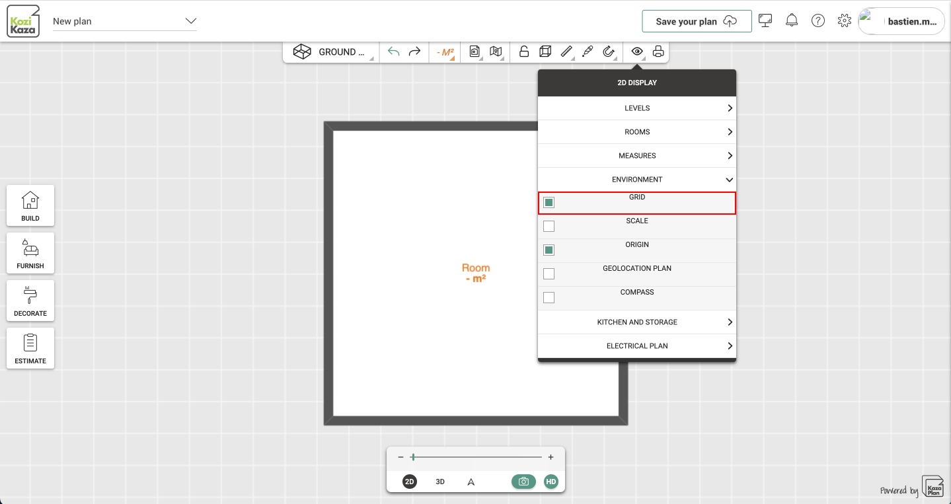The image size is (951, 504).
Task: Select the eyedropper tool
Action: [x=588, y=52]
